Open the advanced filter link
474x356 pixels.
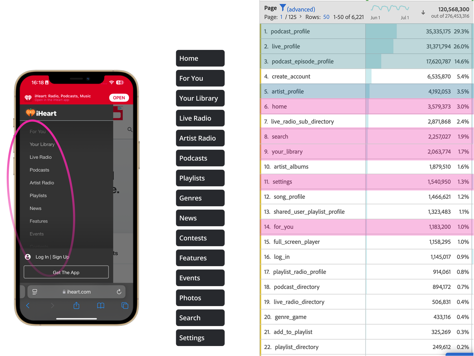point(301,9)
